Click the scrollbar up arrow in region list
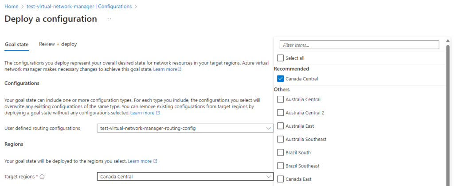Viewport: 454px width, 186px height. click(x=448, y=41)
